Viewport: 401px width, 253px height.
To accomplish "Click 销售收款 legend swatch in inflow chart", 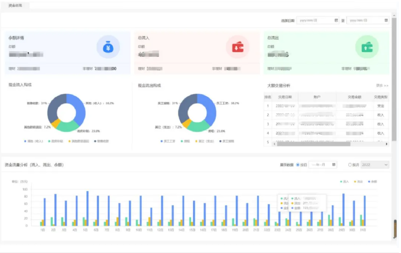I will (95, 141).
